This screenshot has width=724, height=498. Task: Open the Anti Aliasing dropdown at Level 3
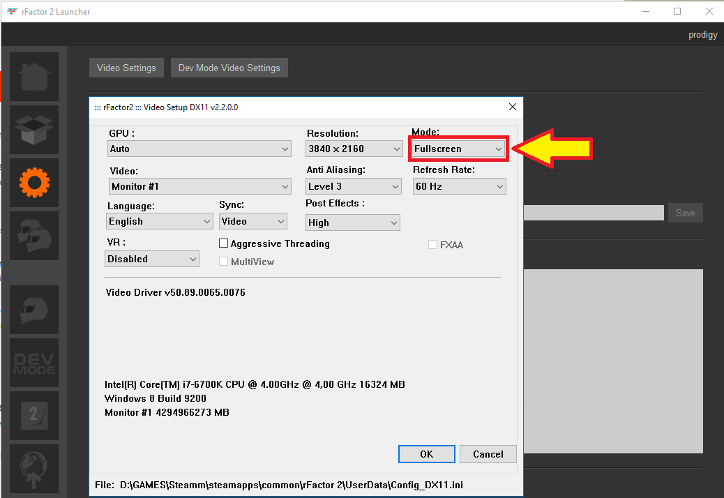(353, 186)
